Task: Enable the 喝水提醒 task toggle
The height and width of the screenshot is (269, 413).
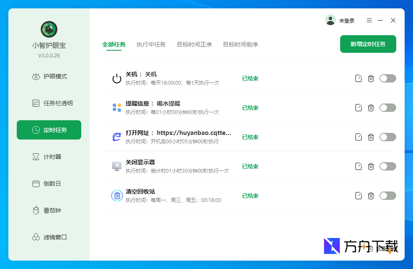Action: (x=387, y=107)
